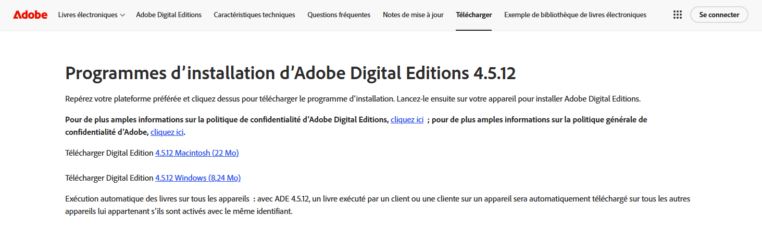Open the Adobe apps grid icon
This screenshot has height=239, width=762.
pyautogui.click(x=677, y=15)
